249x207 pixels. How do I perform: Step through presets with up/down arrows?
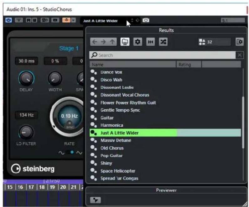pos(132,20)
